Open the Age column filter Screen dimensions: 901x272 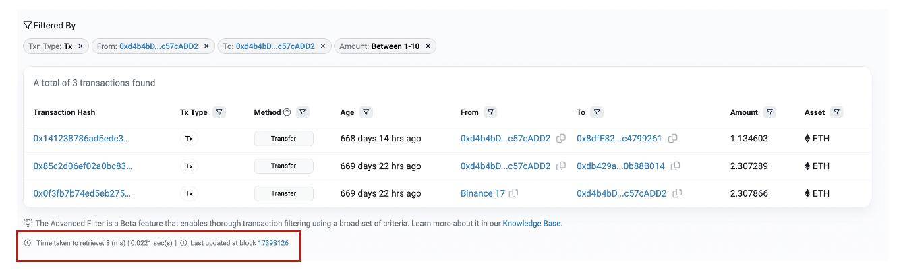366,112
